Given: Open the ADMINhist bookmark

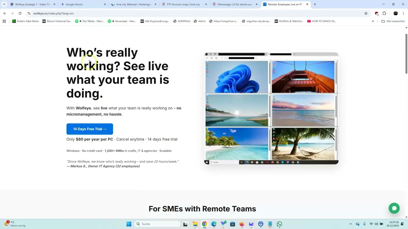Looking at the screenshot, I should point(182,21).
